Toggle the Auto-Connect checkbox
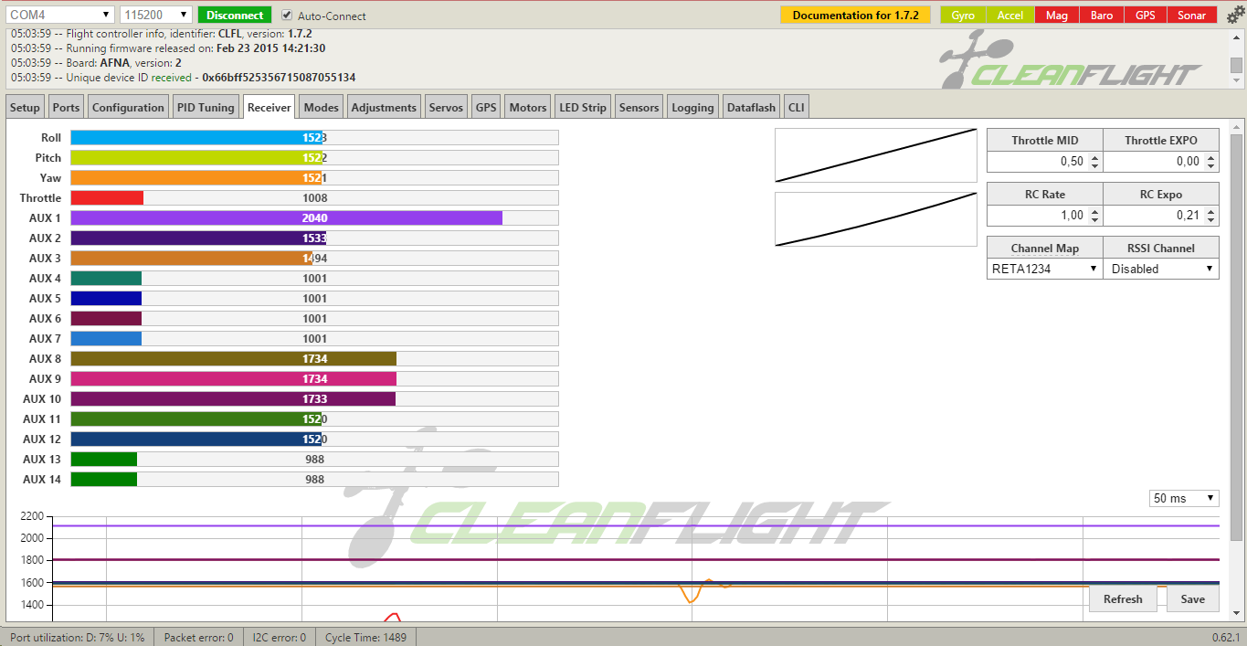This screenshot has width=1247, height=646. click(x=287, y=16)
